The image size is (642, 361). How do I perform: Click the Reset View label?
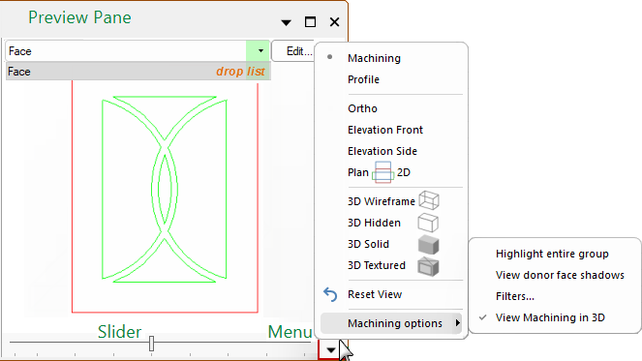[375, 294]
